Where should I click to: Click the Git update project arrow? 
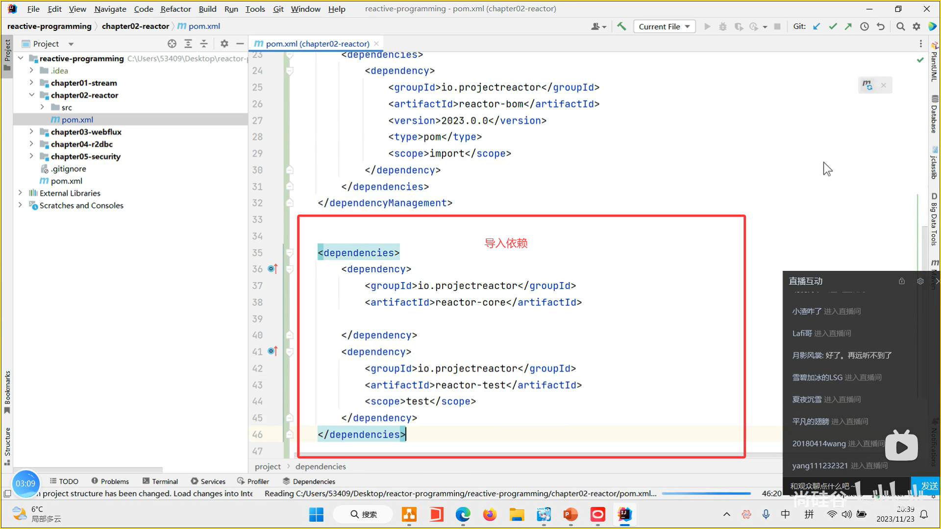817,26
